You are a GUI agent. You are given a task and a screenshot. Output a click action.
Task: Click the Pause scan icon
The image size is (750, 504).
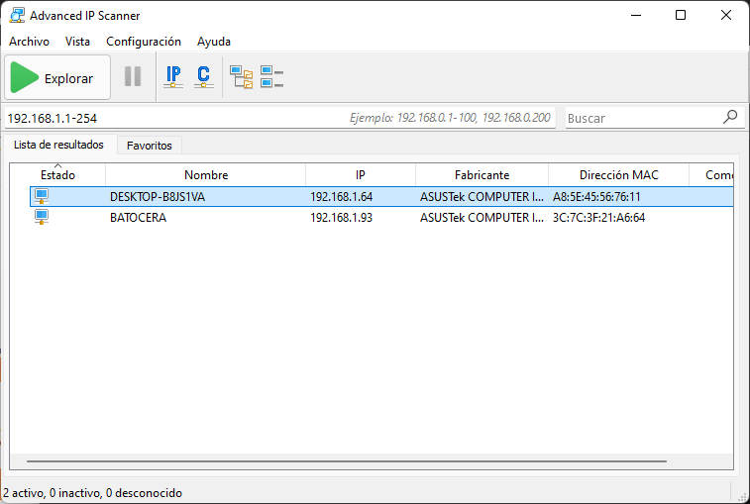[x=133, y=76]
